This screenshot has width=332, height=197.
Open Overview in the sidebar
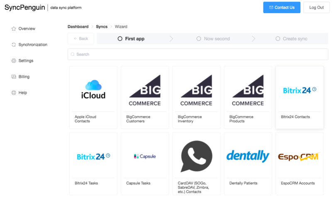click(x=27, y=29)
